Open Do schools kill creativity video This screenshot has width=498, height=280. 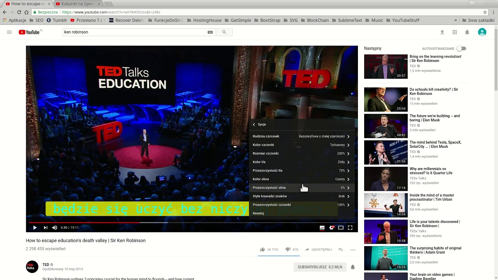click(434, 91)
